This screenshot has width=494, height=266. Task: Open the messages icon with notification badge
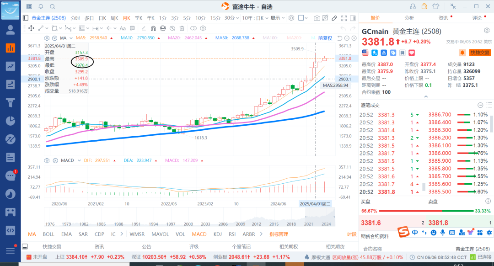(10, 176)
